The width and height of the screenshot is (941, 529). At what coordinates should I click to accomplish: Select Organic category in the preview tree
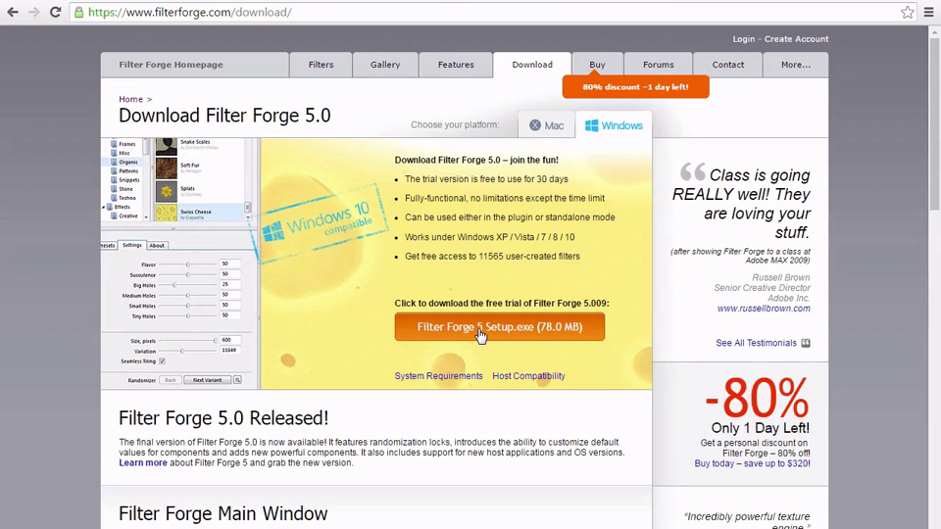[x=127, y=162]
